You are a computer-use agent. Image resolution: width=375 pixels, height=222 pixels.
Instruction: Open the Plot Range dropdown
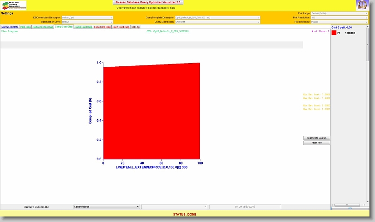339,13
